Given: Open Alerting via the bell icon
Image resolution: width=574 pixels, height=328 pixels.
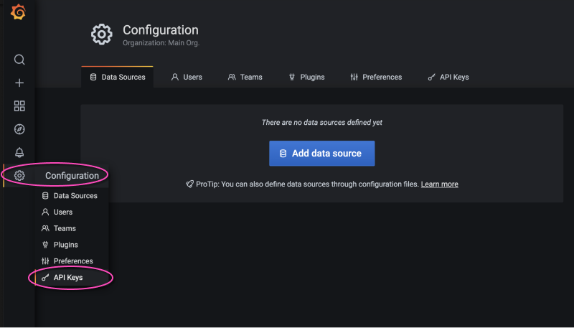Looking at the screenshot, I should [19, 152].
